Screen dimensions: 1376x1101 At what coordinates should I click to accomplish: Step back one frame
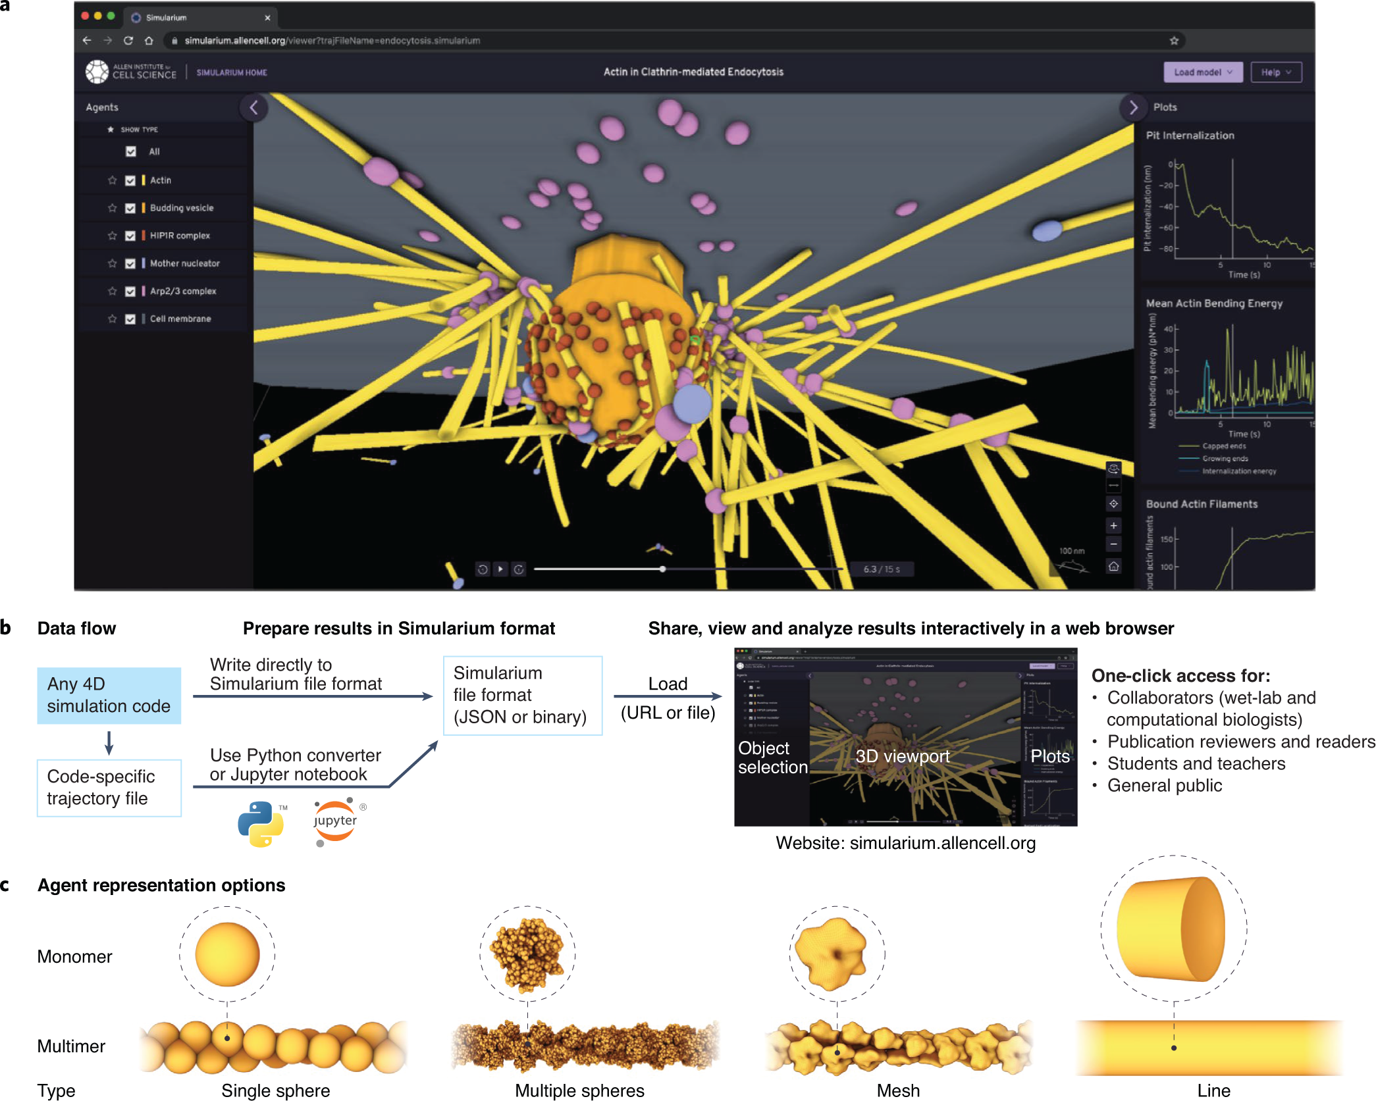(x=483, y=569)
